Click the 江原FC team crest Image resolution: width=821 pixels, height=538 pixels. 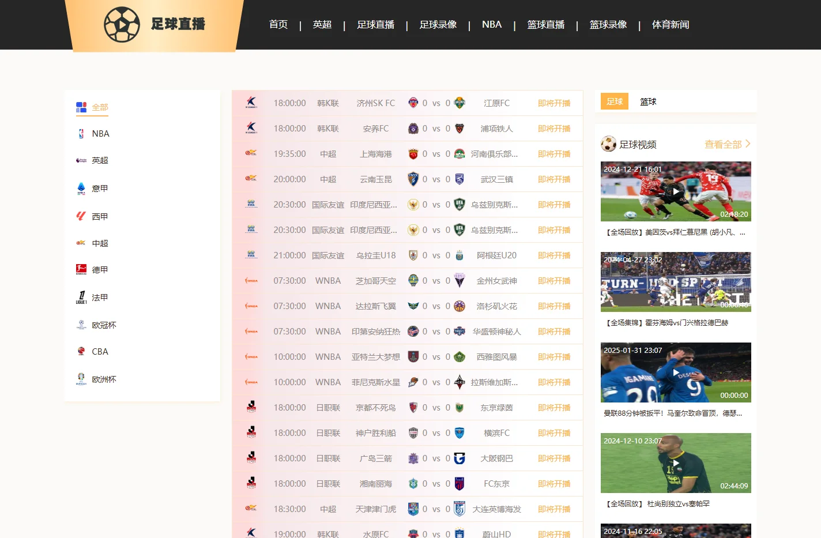460,103
